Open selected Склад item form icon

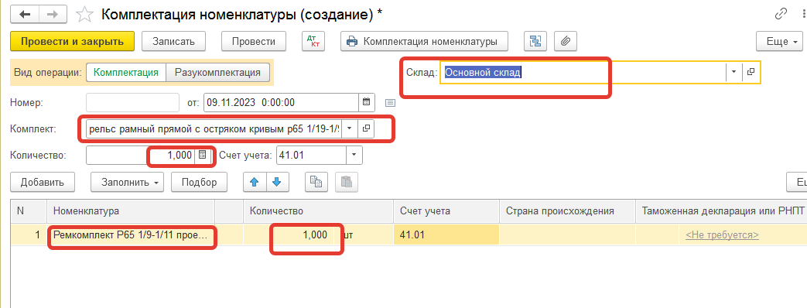pyautogui.click(x=751, y=73)
